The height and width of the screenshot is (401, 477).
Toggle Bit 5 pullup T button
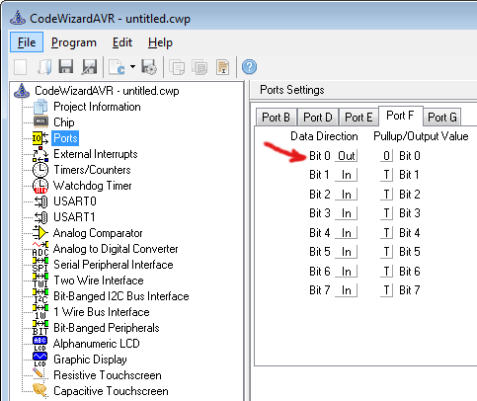coord(386,252)
